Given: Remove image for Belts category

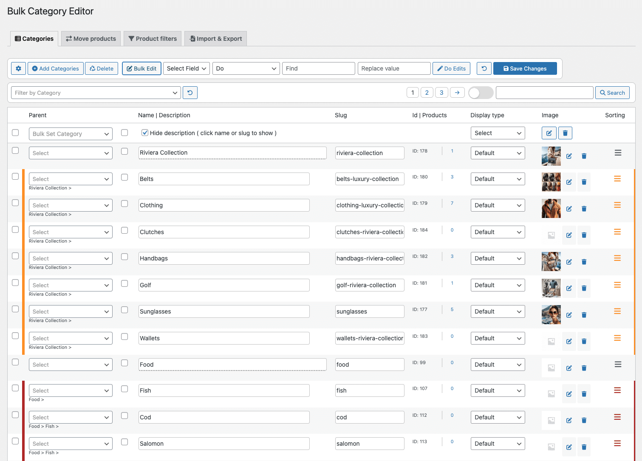Looking at the screenshot, I should pos(584,182).
